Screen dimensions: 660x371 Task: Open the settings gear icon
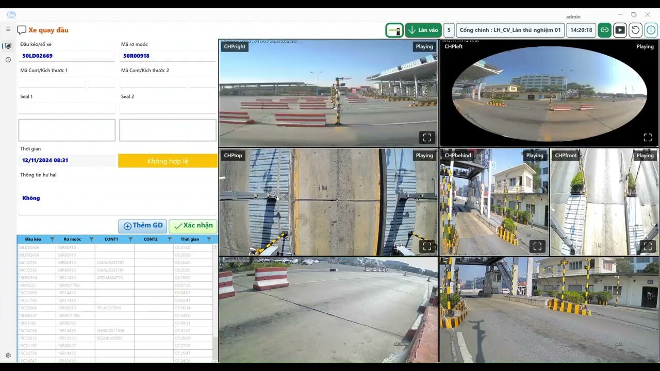pyautogui.click(x=8, y=356)
